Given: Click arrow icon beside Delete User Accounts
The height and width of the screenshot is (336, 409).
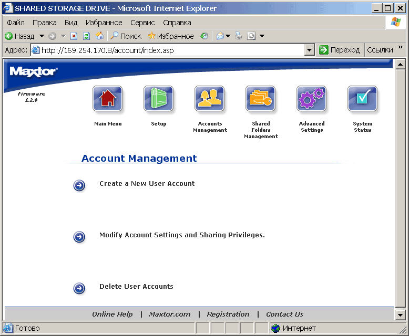Looking at the screenshot, I should (79, 288).
